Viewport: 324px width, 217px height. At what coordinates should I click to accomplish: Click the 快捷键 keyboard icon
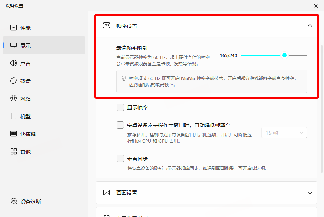tap(14, 134)
